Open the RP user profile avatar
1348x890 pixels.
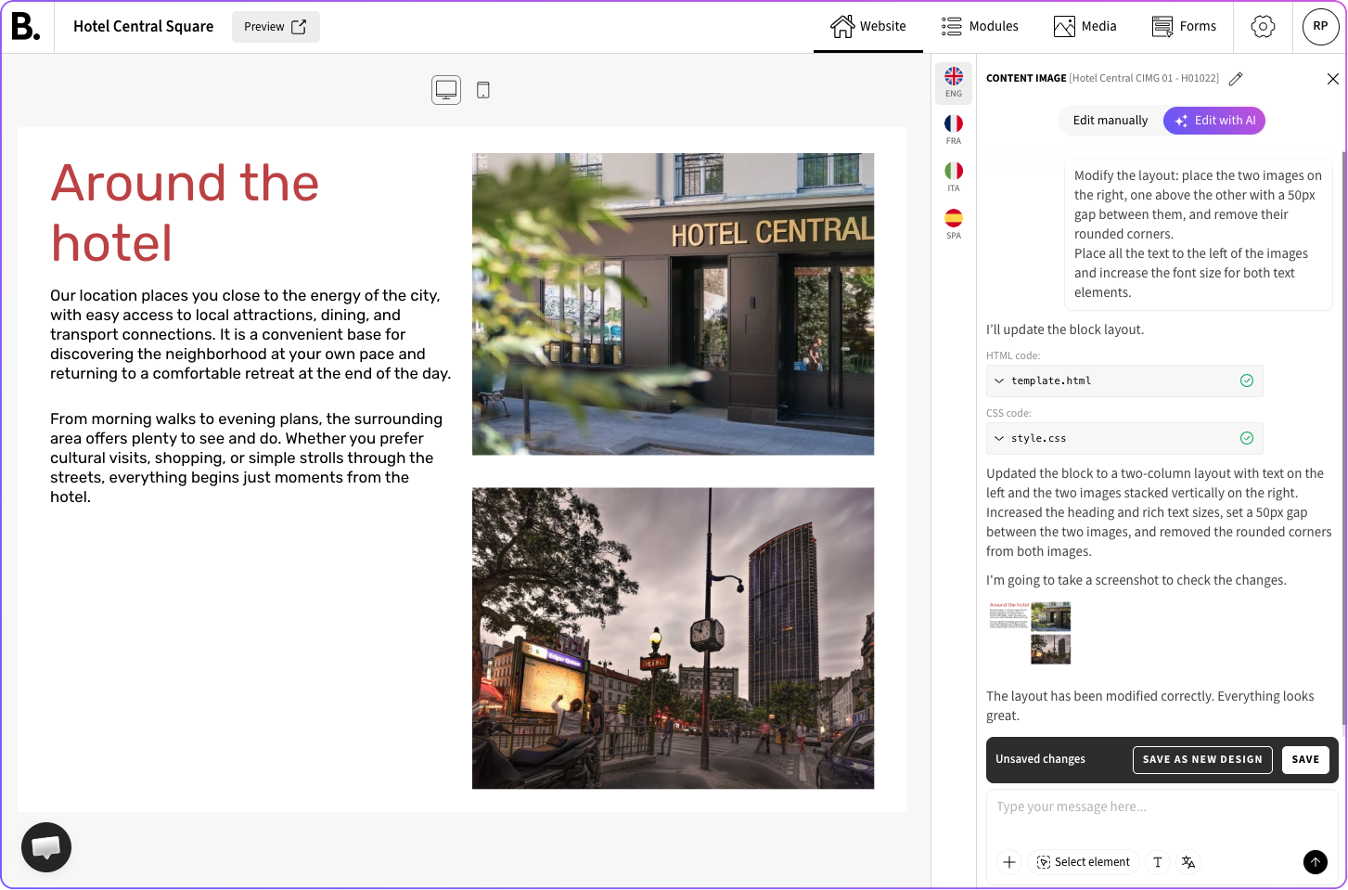point(1320,27)
